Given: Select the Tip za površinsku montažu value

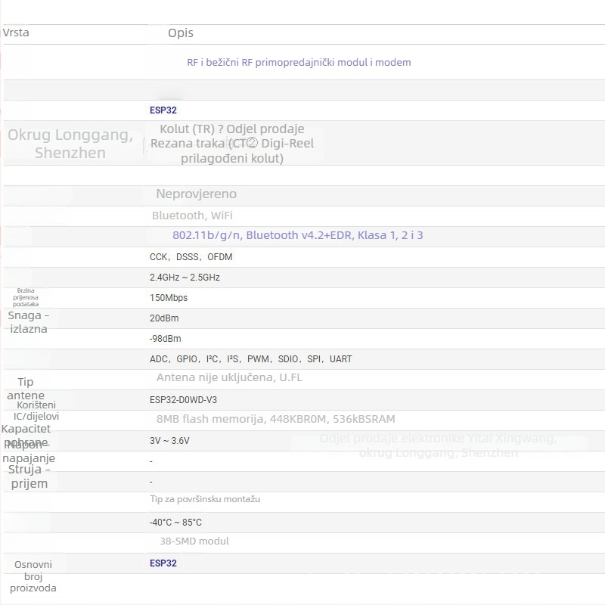Looking at the screenshot, I should point(205,499).
